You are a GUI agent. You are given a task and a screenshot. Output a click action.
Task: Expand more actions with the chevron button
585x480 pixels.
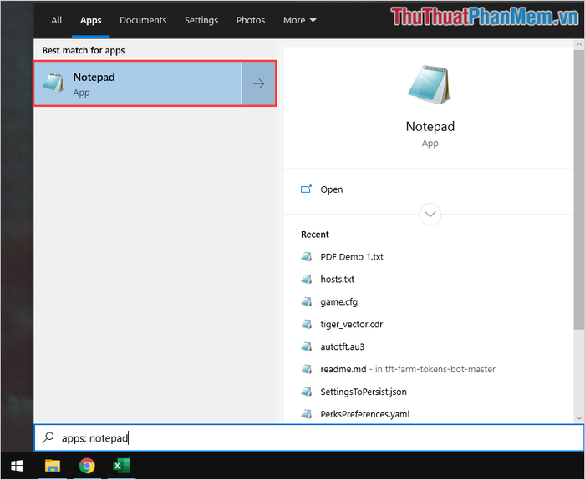tap(430, 215)
